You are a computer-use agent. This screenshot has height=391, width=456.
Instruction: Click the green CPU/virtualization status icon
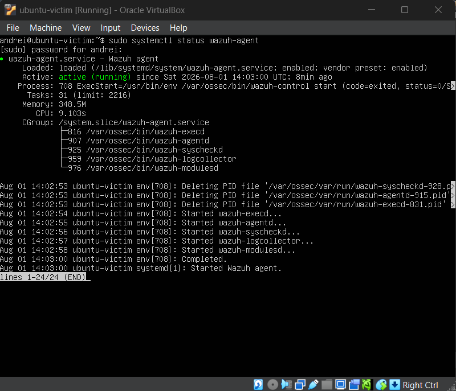point(367,385)
